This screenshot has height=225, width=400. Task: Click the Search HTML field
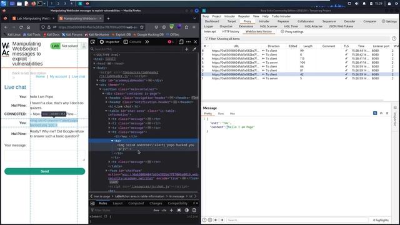[137, 49]
